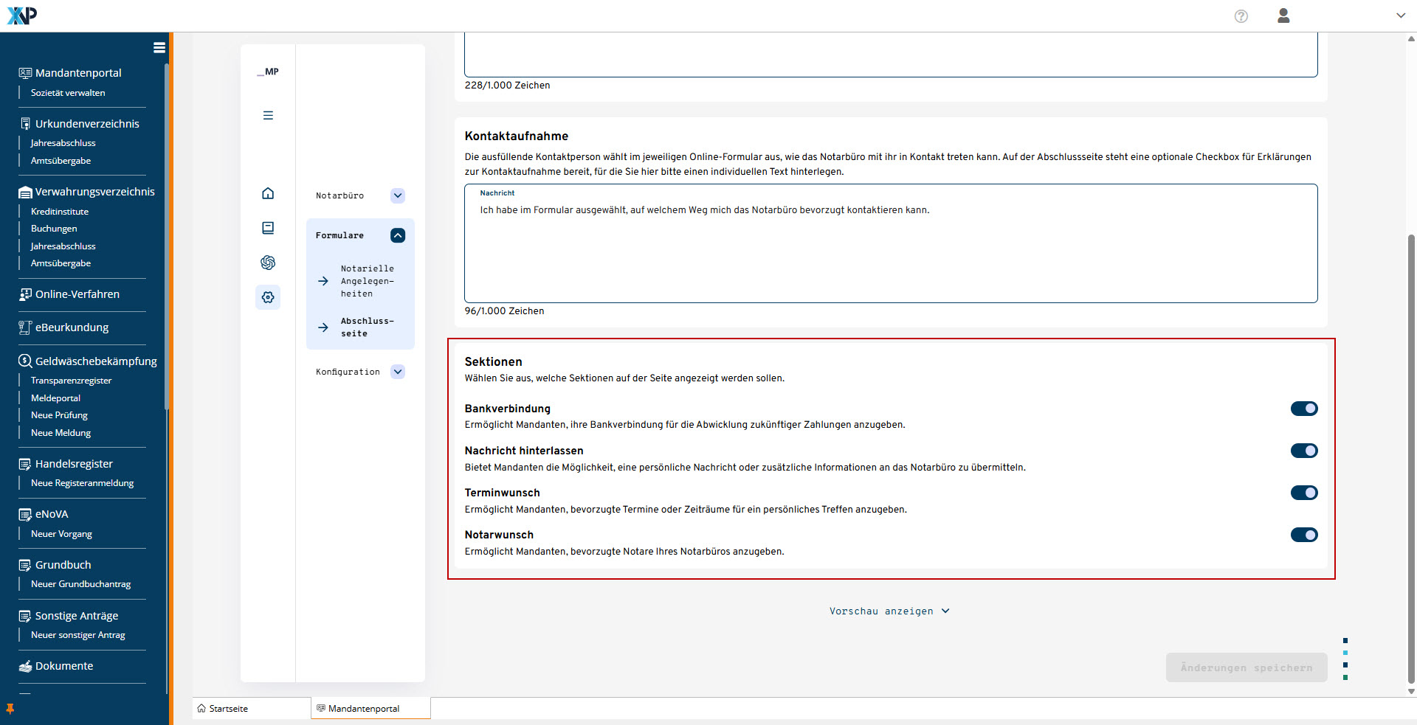Open Geldwäschebekämpfung module icon

(25, 361)
